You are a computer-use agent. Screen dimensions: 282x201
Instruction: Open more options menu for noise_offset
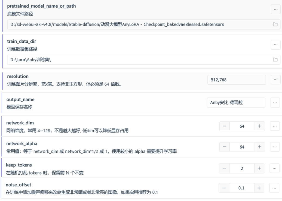coord(274,188)
